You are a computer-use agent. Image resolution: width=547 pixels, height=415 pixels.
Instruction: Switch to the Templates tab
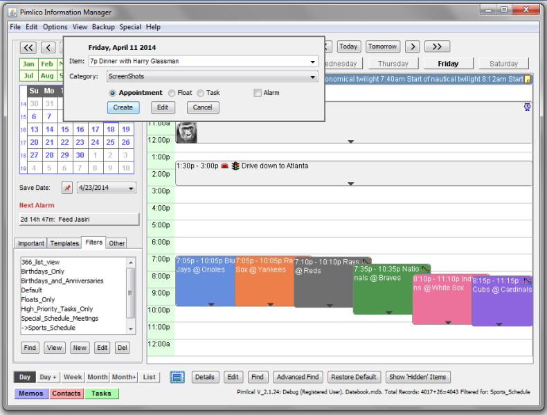(x=64, y=243)
